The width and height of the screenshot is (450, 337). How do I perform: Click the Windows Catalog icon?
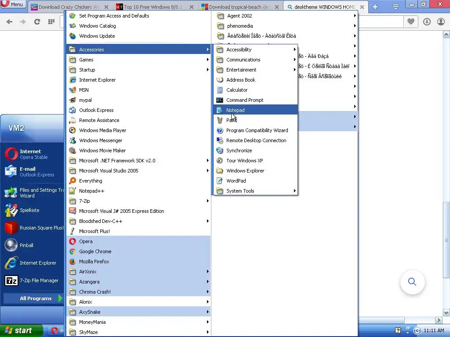click(73, 26)
